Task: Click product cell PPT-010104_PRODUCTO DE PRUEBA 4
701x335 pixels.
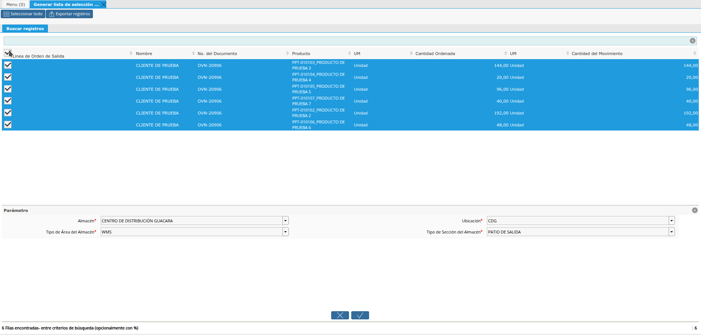Action: click(319, 77)
